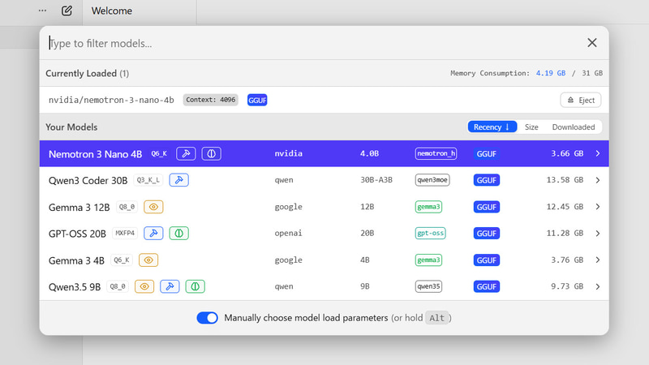Click the tool-use hammer icon on Qwen3 Coder 30B

click(x=178, y=180)
